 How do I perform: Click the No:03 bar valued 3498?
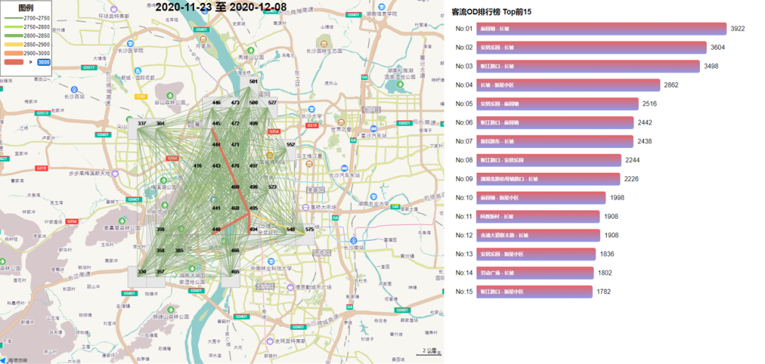588,66
